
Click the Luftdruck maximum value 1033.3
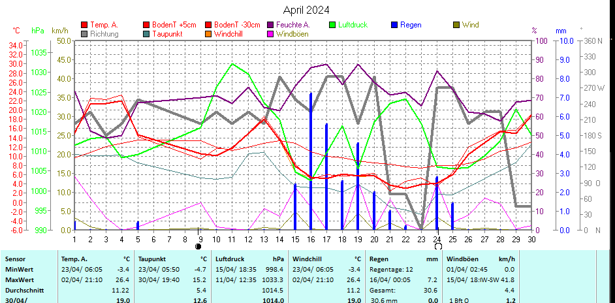pyautogui.click(x=274, y=280)
